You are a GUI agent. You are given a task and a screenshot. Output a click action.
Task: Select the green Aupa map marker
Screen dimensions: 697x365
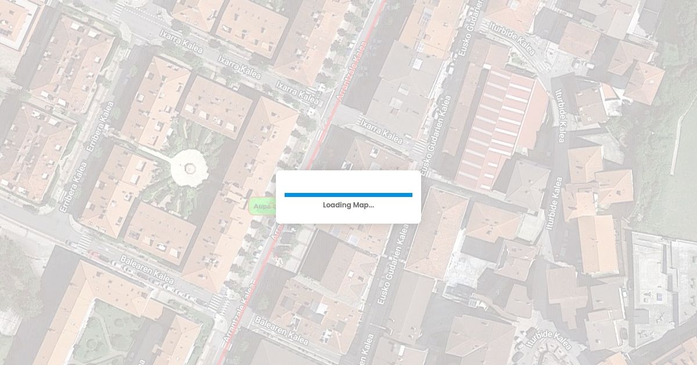263,206
